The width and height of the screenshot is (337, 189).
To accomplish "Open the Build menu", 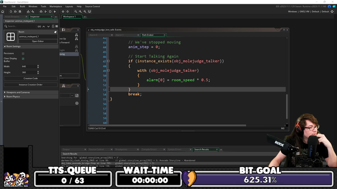I will pos(22,6).
